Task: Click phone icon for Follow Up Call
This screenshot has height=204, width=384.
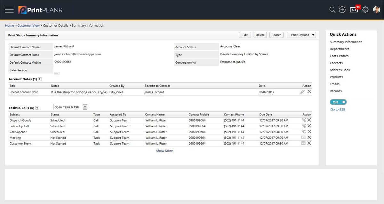Action: (304, 126)
